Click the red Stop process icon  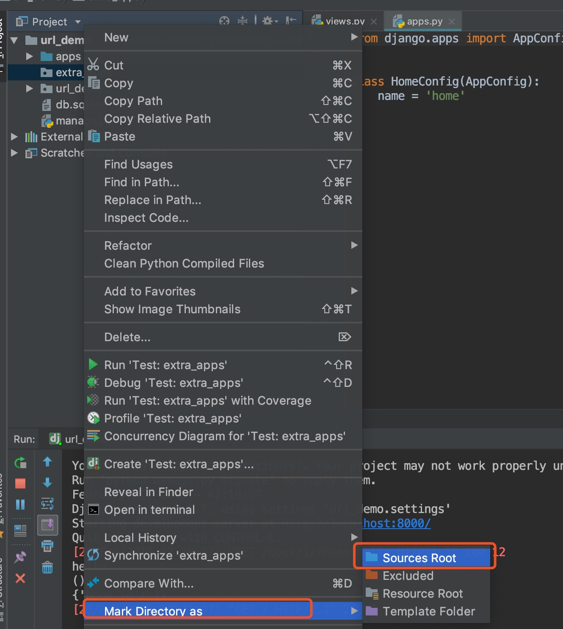(x=20, y=483)
